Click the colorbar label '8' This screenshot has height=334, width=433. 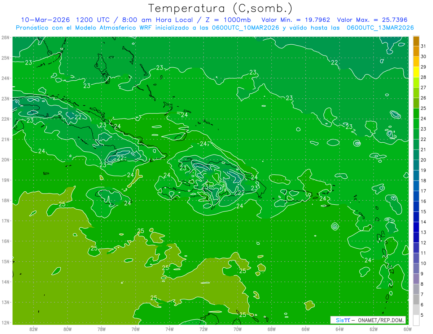pos(422,284)
